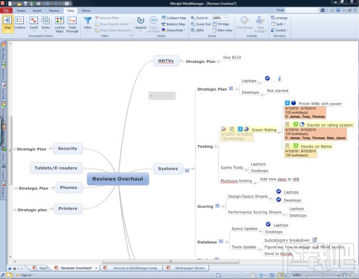Viewport: 359px width, 279px height.
Task: Open Show/Hide dropdown
Action: [x=174, y=30]
